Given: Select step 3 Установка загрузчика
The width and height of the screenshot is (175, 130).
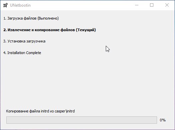Looking at the screenshot, I should 24,41.
